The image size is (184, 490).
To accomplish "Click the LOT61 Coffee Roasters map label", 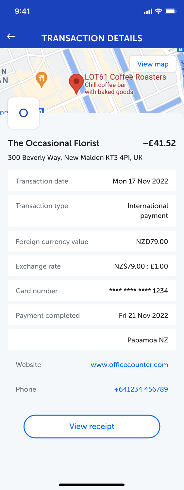I will click(x=125, y=77).
